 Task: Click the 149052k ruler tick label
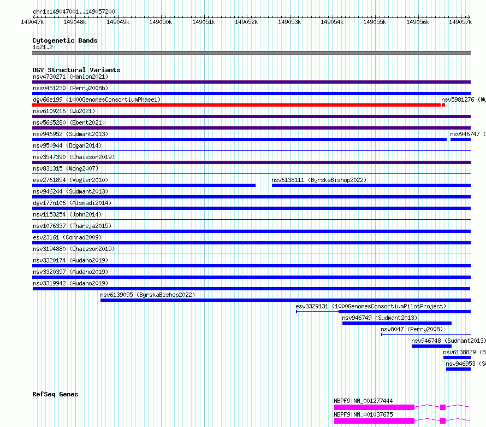pyautogui.click(x=246, y=22)
